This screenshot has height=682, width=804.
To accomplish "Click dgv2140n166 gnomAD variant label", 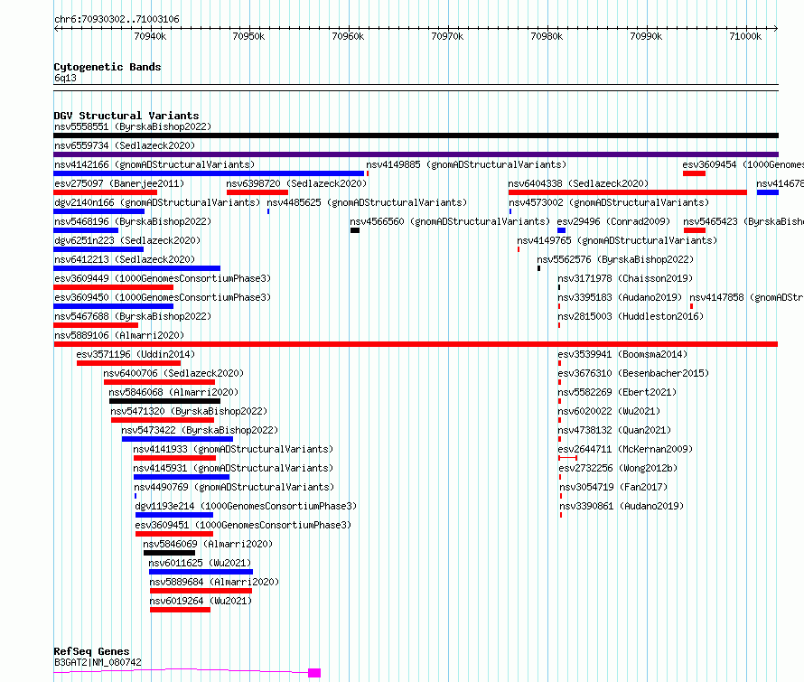I will (x=157, y=202).
